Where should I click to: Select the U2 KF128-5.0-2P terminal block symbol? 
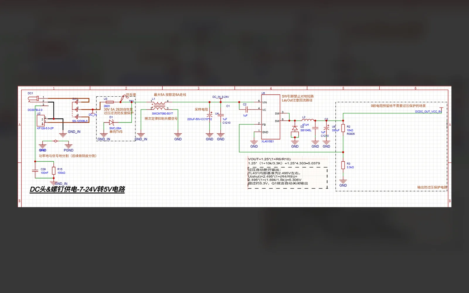pos(40,121)
